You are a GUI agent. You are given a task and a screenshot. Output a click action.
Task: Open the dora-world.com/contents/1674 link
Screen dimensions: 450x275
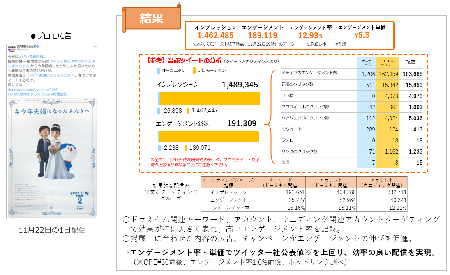pyautogui.click(x=32, y=89)
